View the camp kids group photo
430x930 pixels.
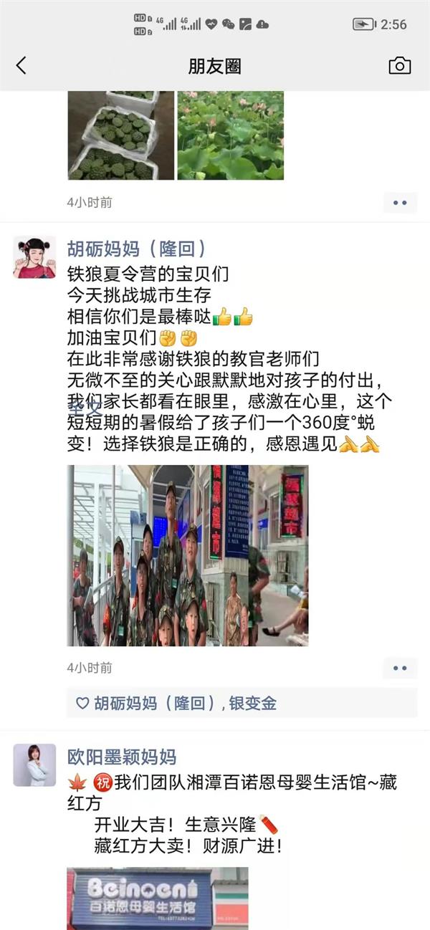[x=158, y=556]
